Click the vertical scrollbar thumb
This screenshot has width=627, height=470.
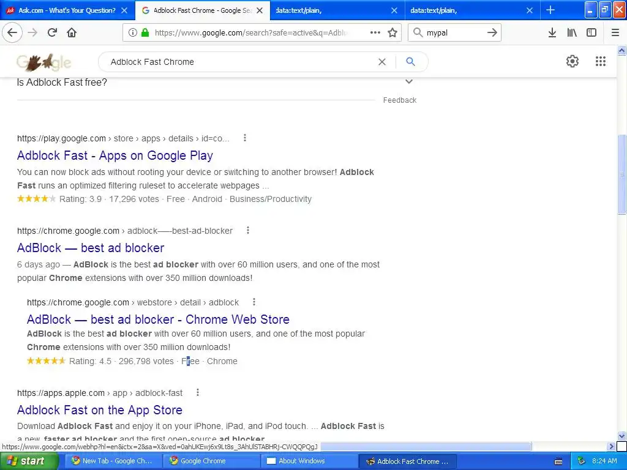pos(621,174)
